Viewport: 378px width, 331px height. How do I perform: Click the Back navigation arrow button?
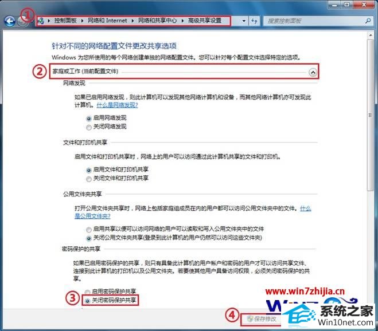(x=10, y=21)
